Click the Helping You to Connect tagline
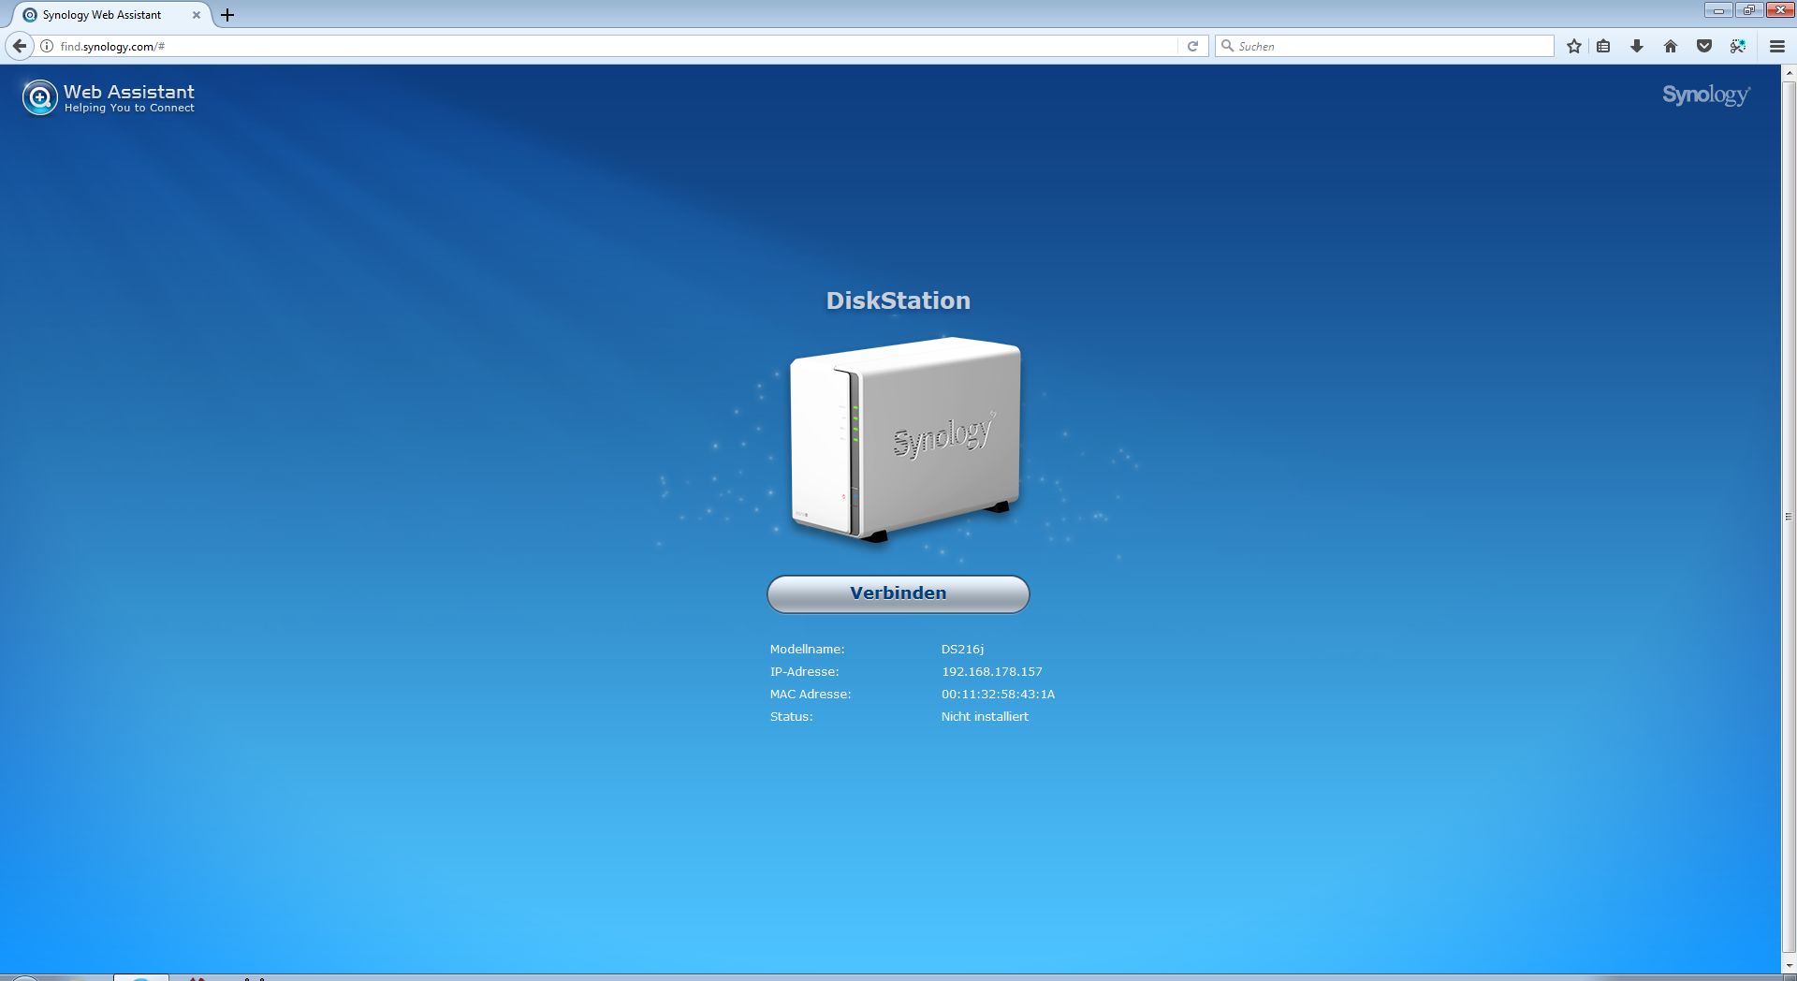Image resolution: width=1797 pixels, height=981 pixels. pyautogui.click(x=129, y=108)
